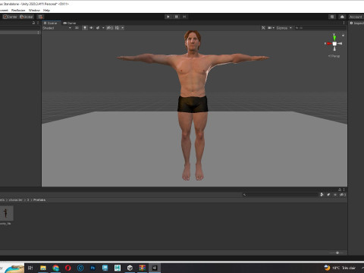The height and width of the screenshot is (273, 364).
Task: Toggle hidden objects visibility counter icon
Action: point(110,28)
